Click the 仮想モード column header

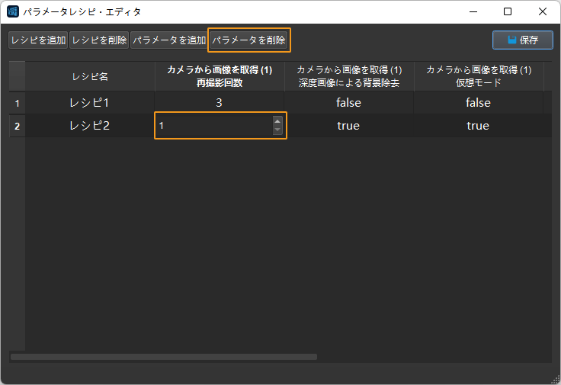pos(479,76)
